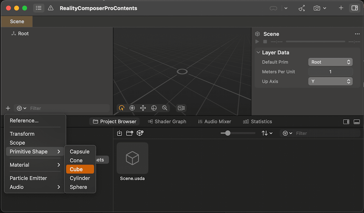Open the camera options chevron
The height and width of the screenshot is (213, 364).
click(x=325, y=8)
